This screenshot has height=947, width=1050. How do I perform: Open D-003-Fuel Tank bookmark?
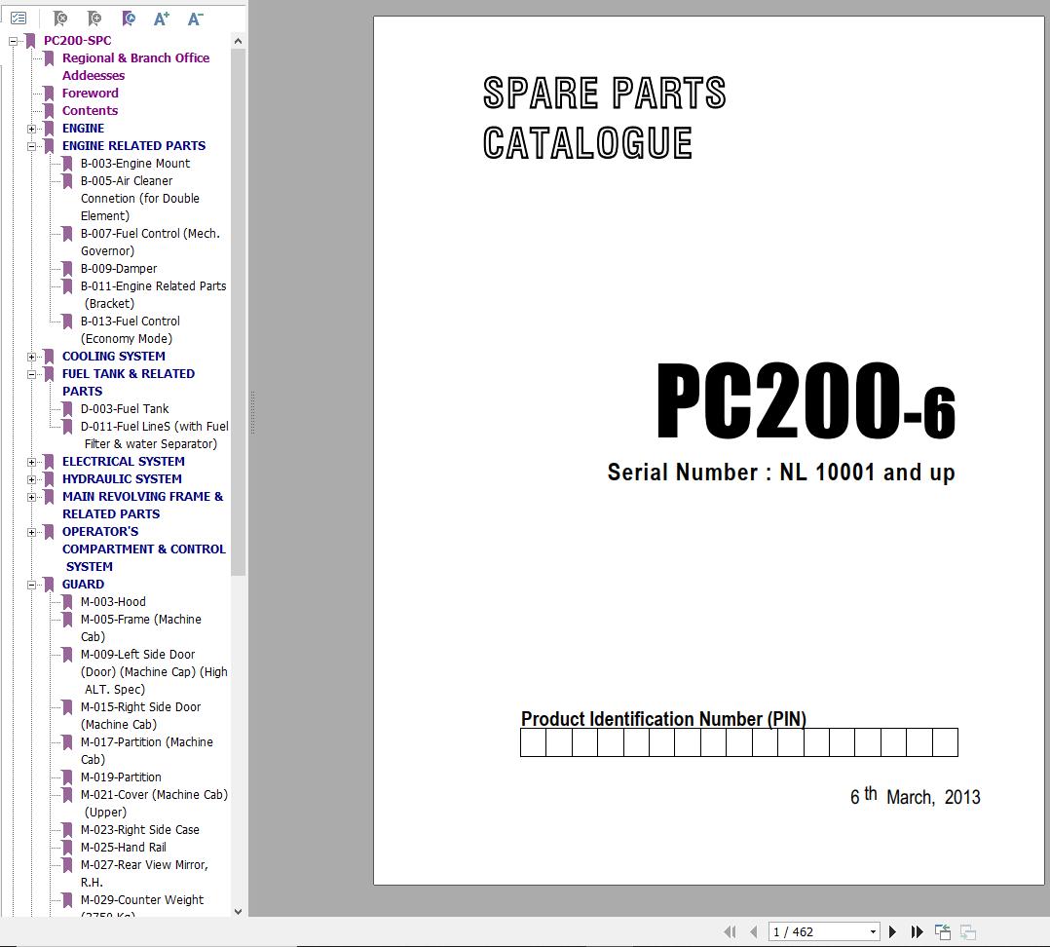[x=125, y=408]
